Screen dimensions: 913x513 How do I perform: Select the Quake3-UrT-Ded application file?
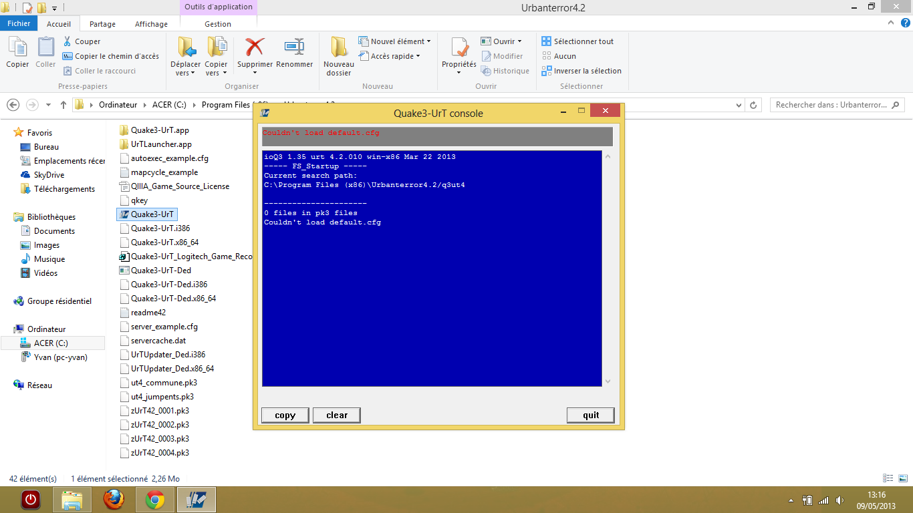coord(155,271)
